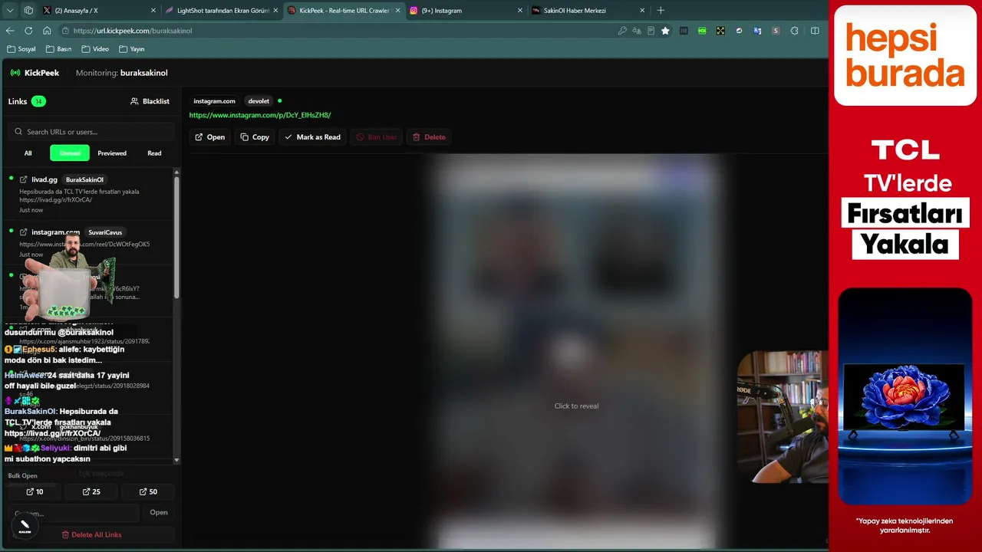The width and height of the screenshot is (982, 552).
Task: Close the KickPeek browser tab
Action: 397,11
